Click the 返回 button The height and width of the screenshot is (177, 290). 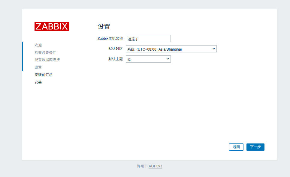click(236, 147)
